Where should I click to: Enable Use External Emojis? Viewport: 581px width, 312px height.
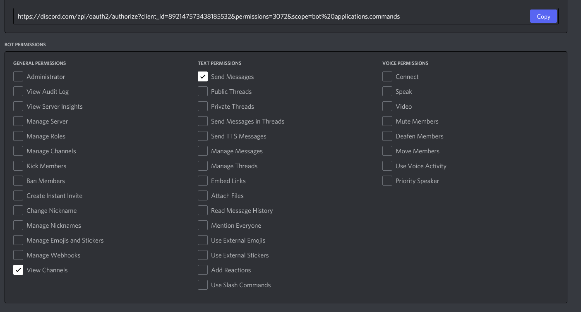[x=203, y=240]
